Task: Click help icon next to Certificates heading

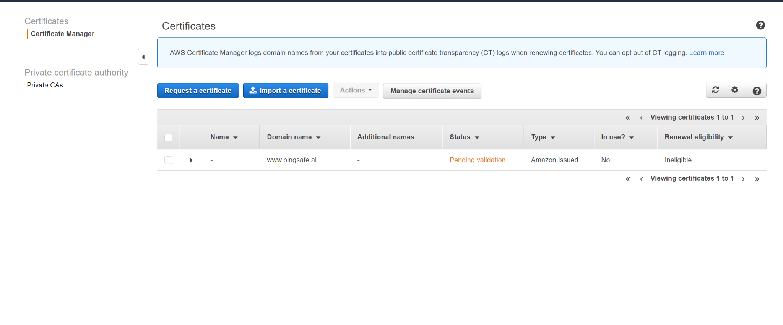Action: pos(760,25)
